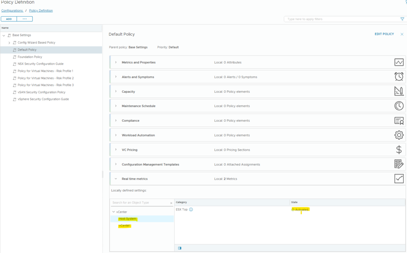Click the Workload Automation gear icon
Viewport: 407px width, 253px height.
click(x=399, y=135)
